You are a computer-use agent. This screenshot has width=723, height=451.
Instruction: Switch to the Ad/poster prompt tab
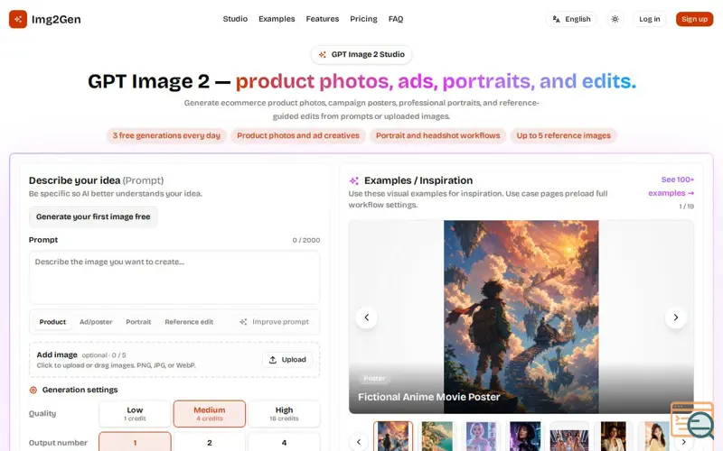point(96,322)
